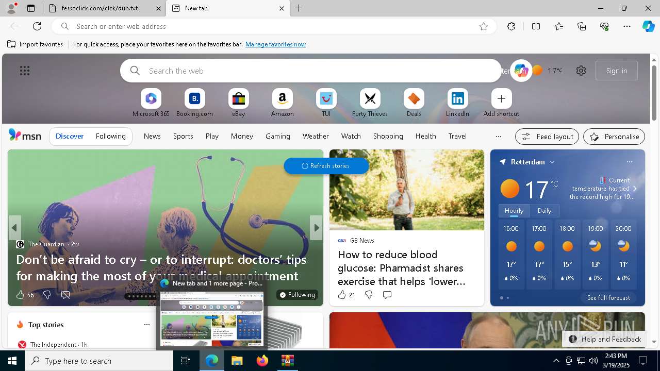Toggle Following on the Guardian story

(x=297, y=295)
